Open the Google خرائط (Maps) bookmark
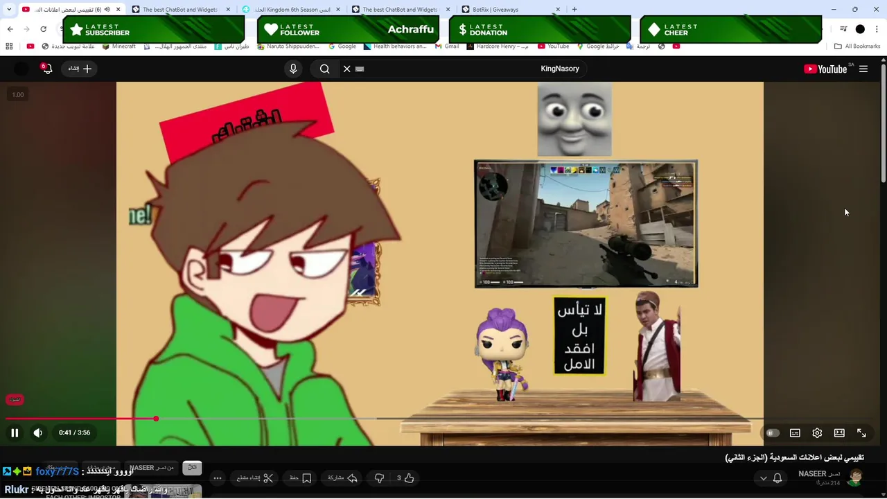The height and width of the screenshot is (499, 887). (x=598, y=46)
